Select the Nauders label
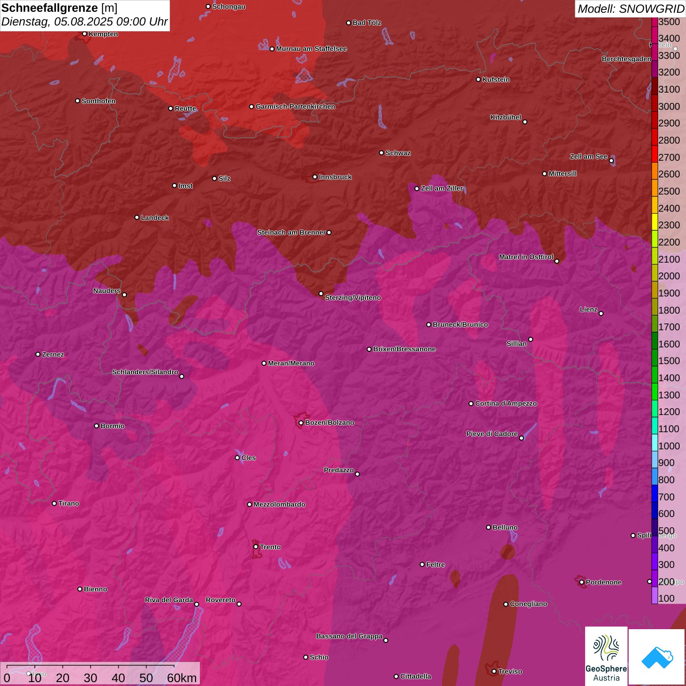 [x=107, y=291]
